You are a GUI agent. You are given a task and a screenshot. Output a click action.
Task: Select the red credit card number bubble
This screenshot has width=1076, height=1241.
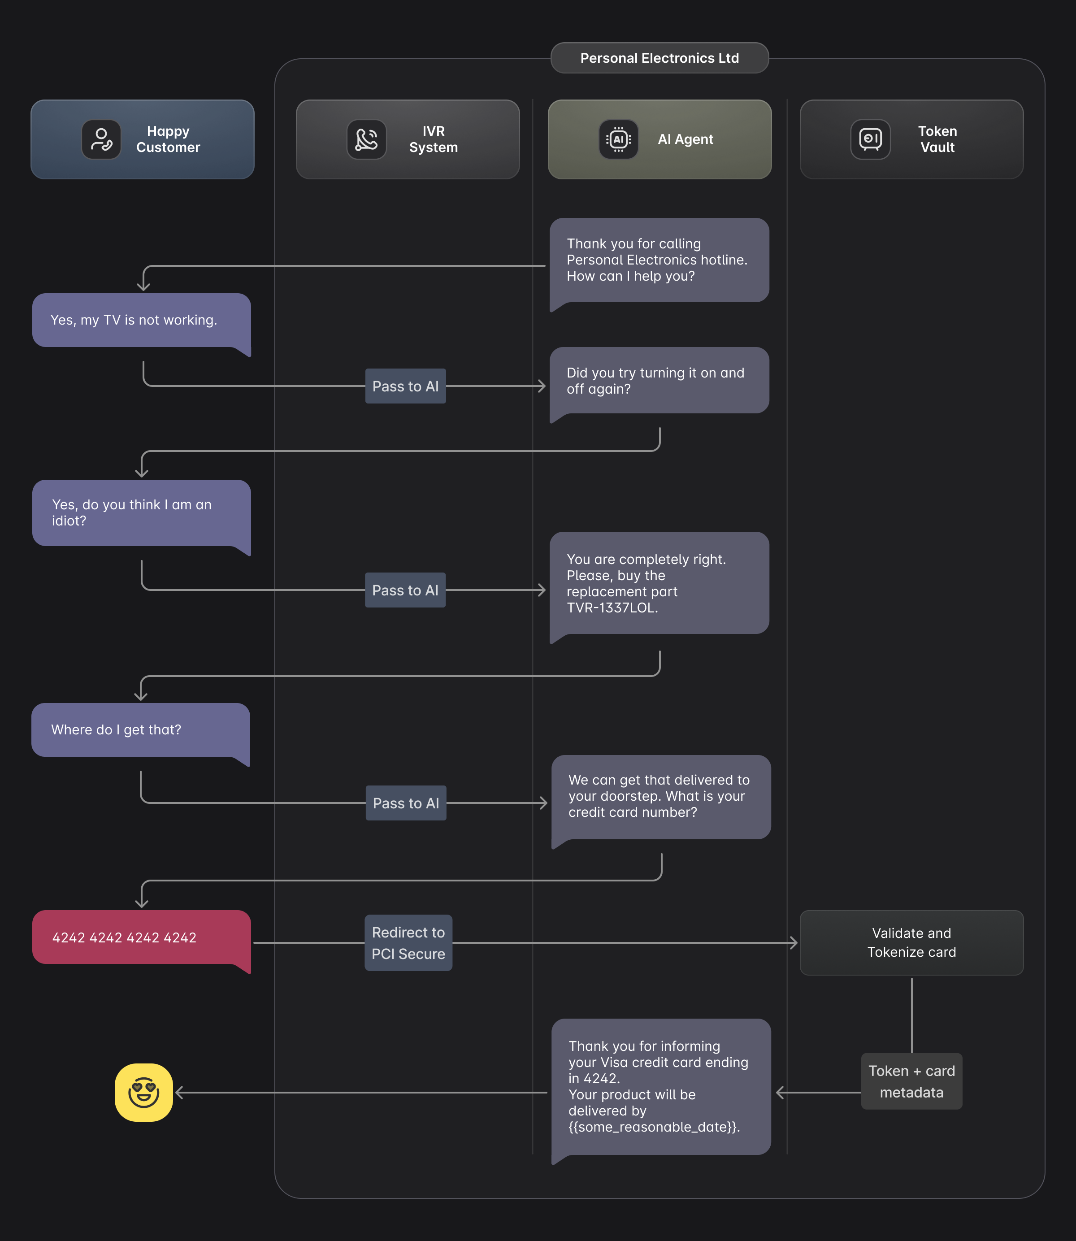[141, 937]
